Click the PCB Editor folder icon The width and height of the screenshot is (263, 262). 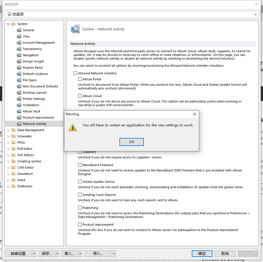coord(13,148)
